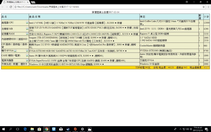
Task: Click TDP耗電290瓦 in summary row
Action: (143, 67)
